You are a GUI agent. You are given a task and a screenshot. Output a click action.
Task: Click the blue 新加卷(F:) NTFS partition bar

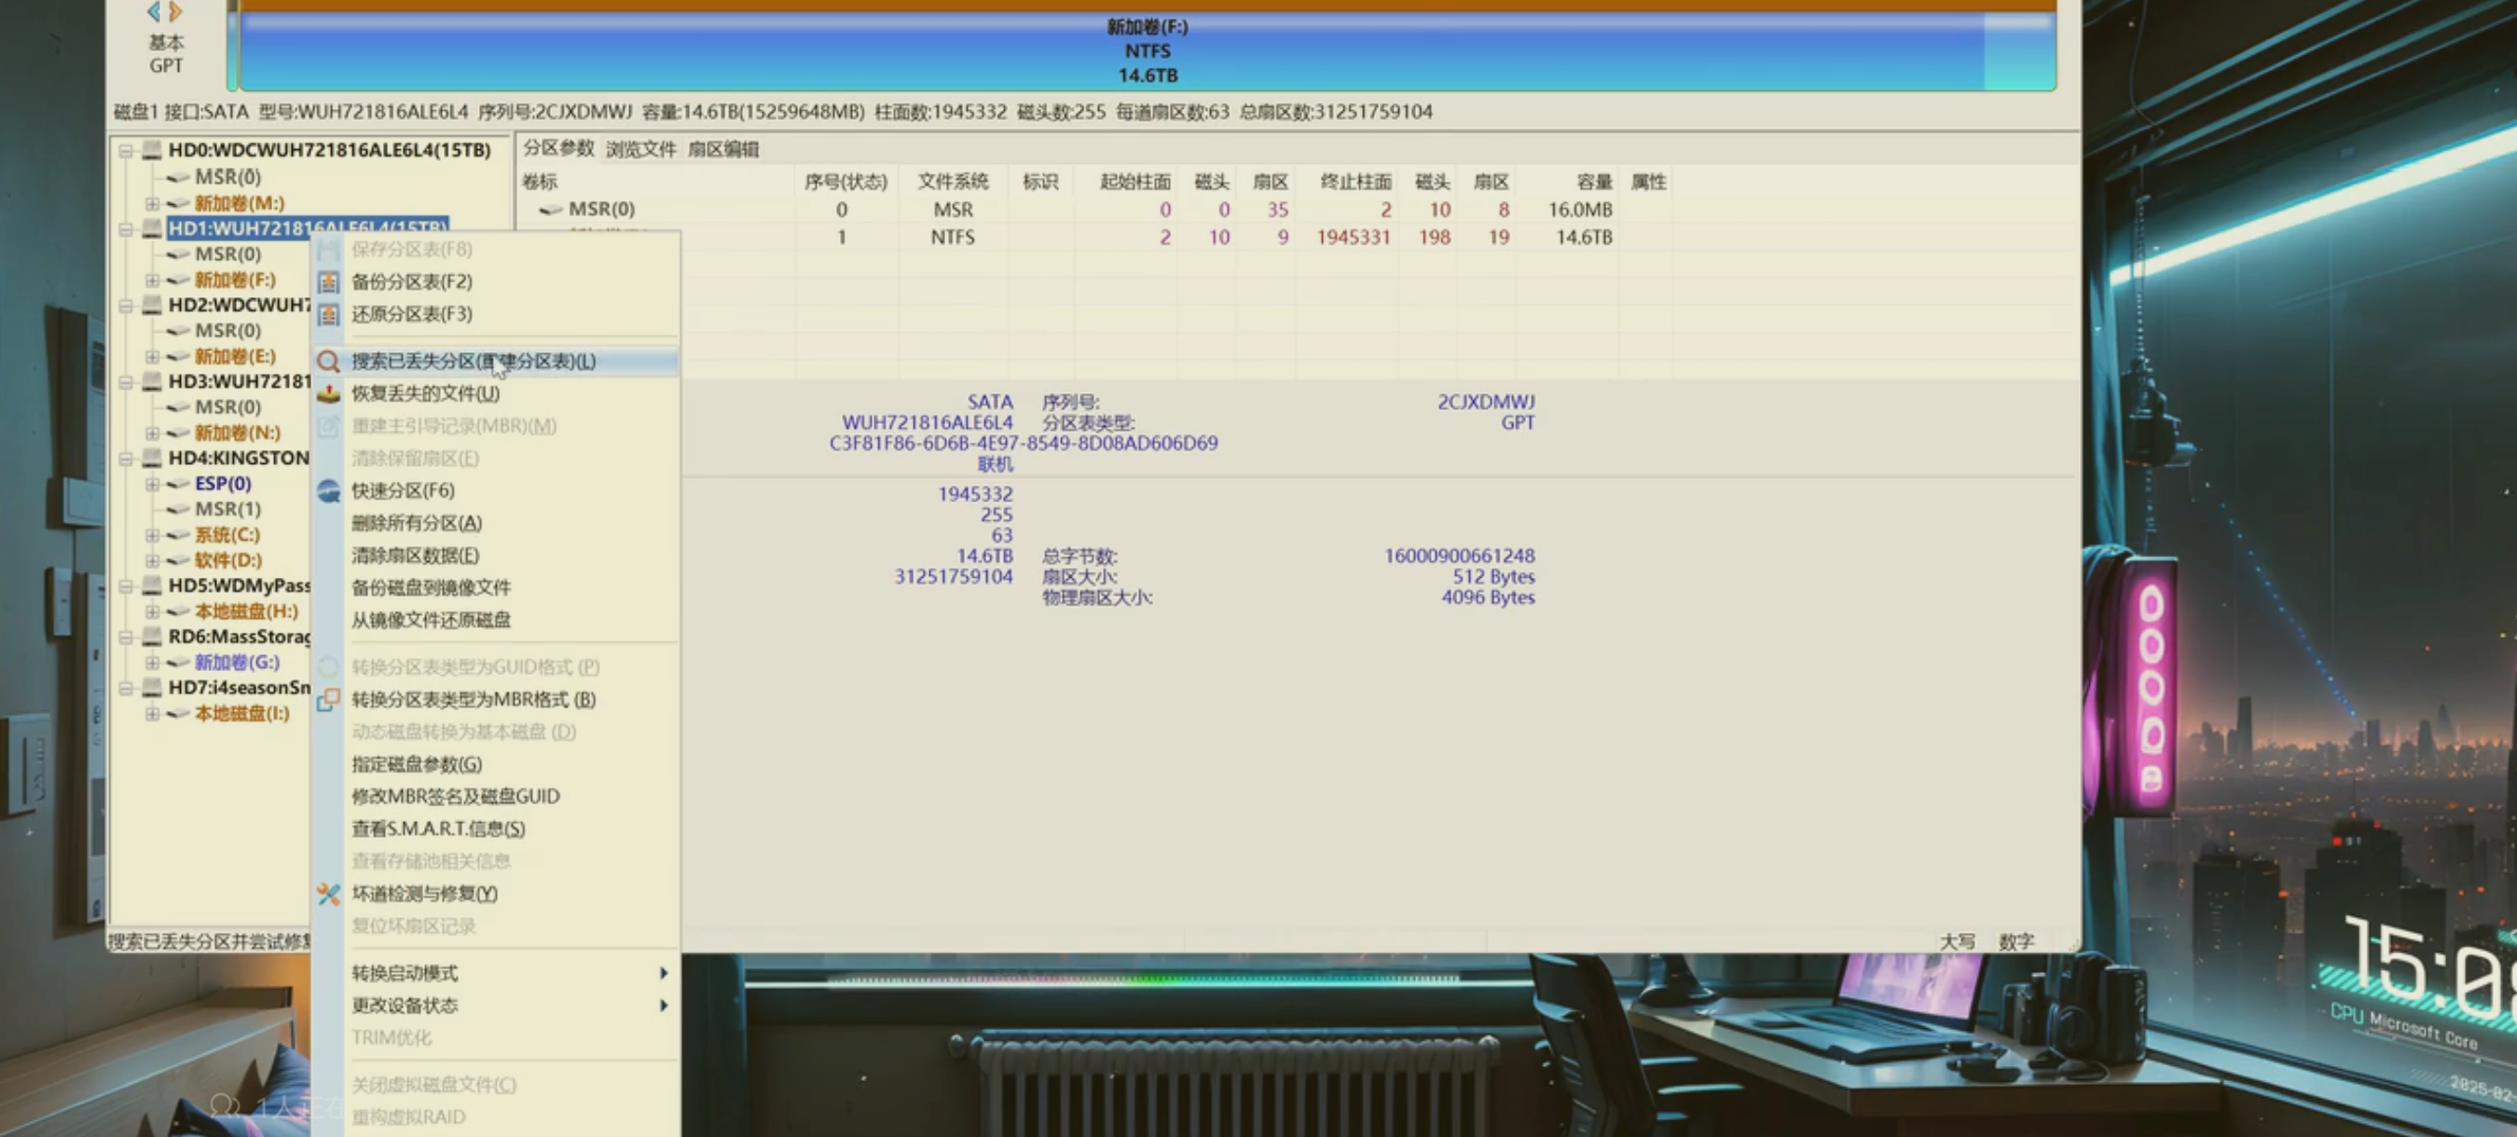coord(1148,51)
